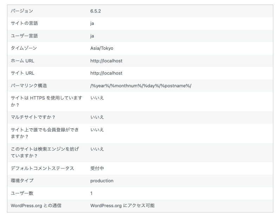
Task: Select the Asia/Tokyo timezone value
Action: pos(102,48)
